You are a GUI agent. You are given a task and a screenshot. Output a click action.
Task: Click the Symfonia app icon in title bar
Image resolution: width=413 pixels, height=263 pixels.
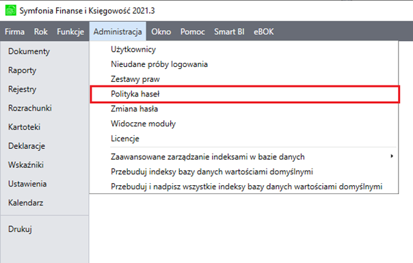pyautogui.click(x=11, y=10)
